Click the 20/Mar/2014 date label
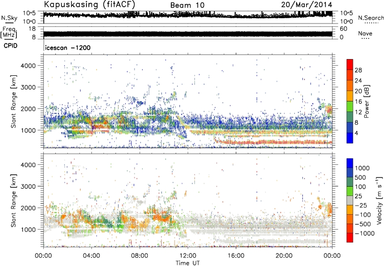The width and height of the screenshot is (384, 266). tap(307, 5)
